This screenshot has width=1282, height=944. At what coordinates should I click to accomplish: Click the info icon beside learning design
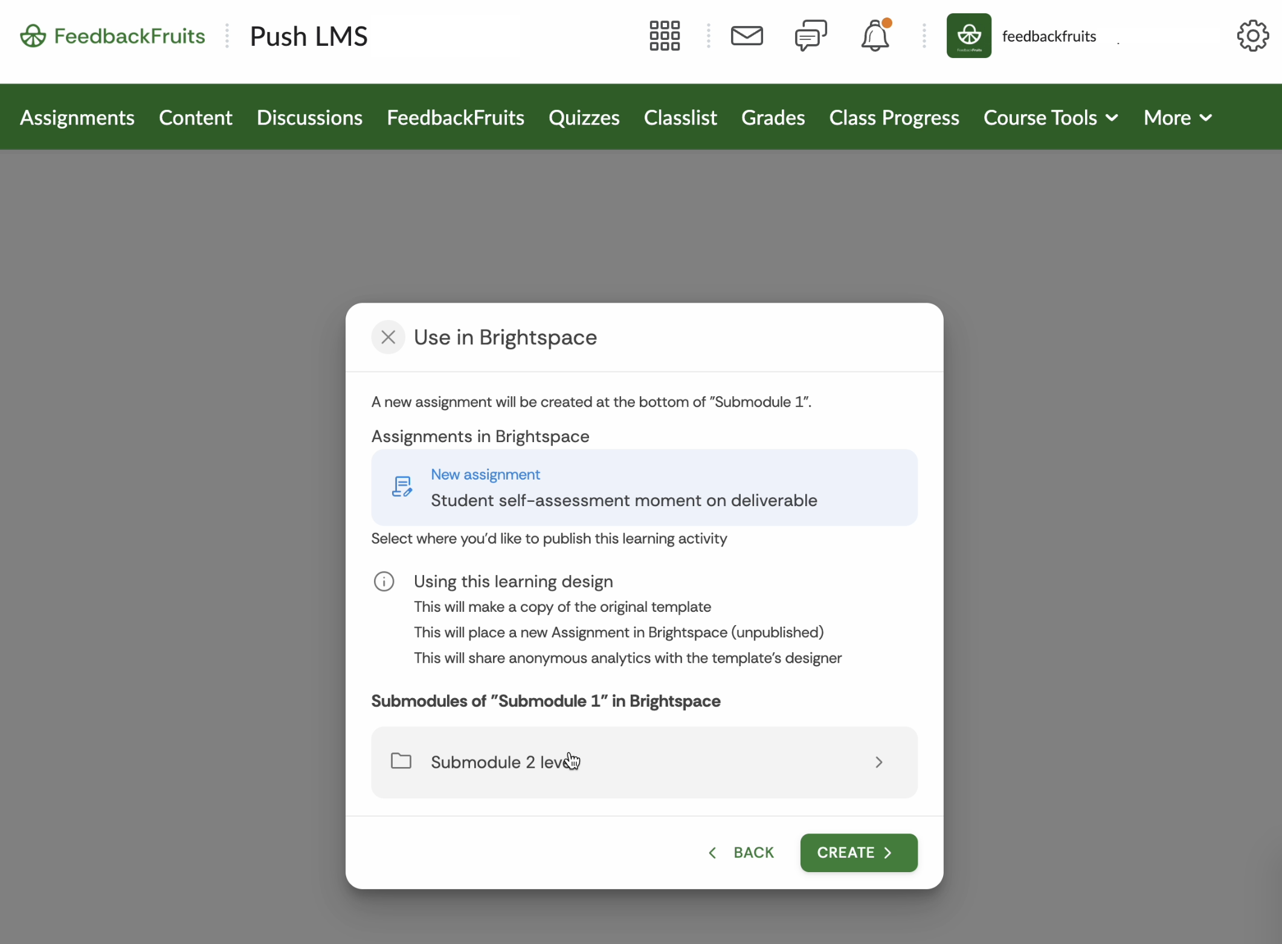click(x=384, y=582)
